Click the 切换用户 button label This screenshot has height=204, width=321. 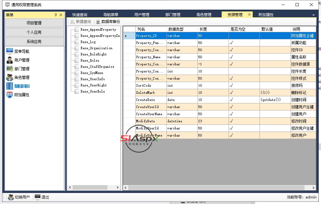point(22,197)
